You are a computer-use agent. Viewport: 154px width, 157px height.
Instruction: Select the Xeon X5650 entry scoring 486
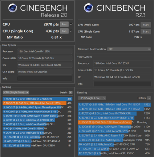114,153
